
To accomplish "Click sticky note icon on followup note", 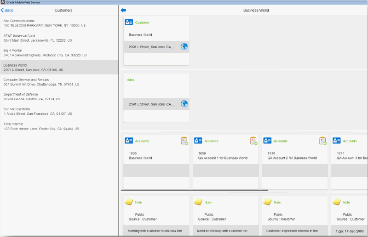I will tap(198, 202).
